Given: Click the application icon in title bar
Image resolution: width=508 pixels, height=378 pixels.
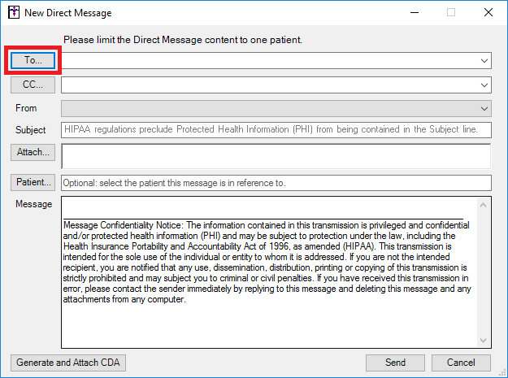Looking at the screenshot, I should (14, 13).
